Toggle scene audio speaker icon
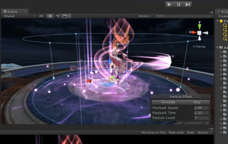228x144 pixels. pyautogui.click(x=58, y=16)
